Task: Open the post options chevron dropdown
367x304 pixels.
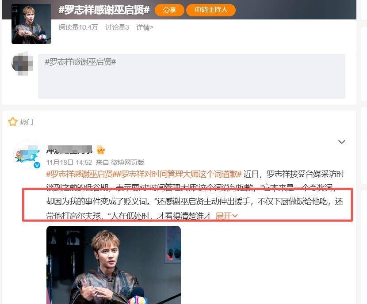Action: tap(341, 142)
